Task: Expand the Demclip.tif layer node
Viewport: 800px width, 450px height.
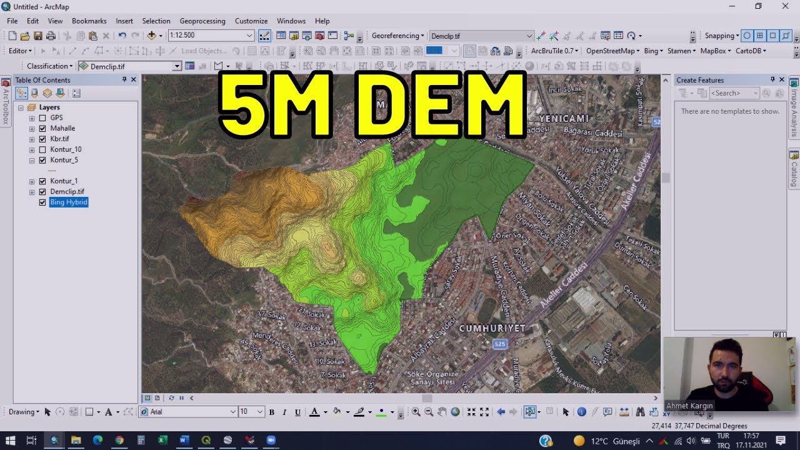Action: click(32, 192)
